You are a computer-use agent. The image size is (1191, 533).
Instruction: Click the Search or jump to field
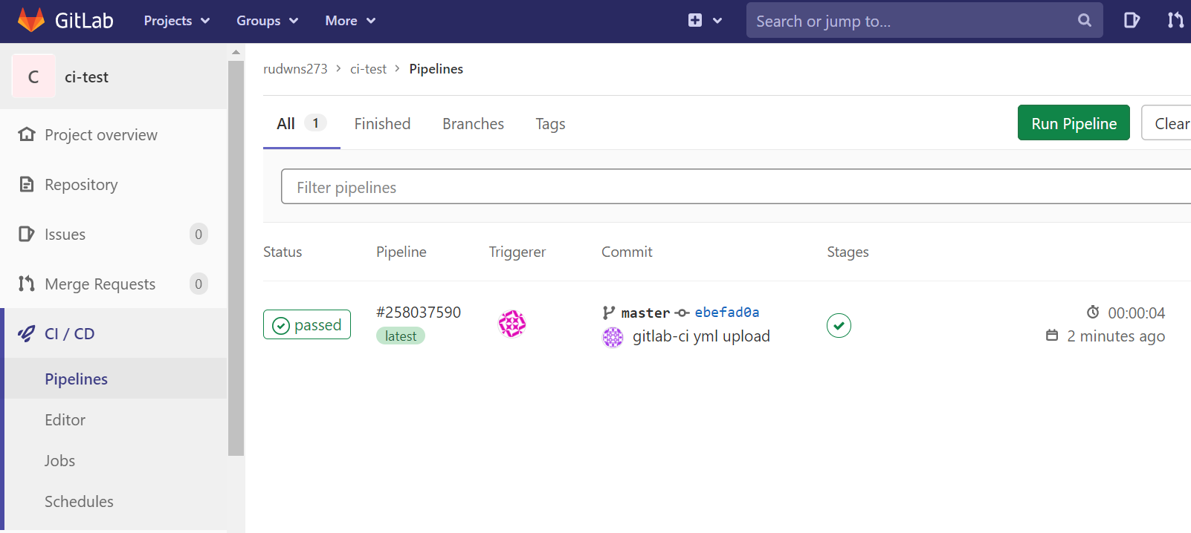click(x=924, y=21)
